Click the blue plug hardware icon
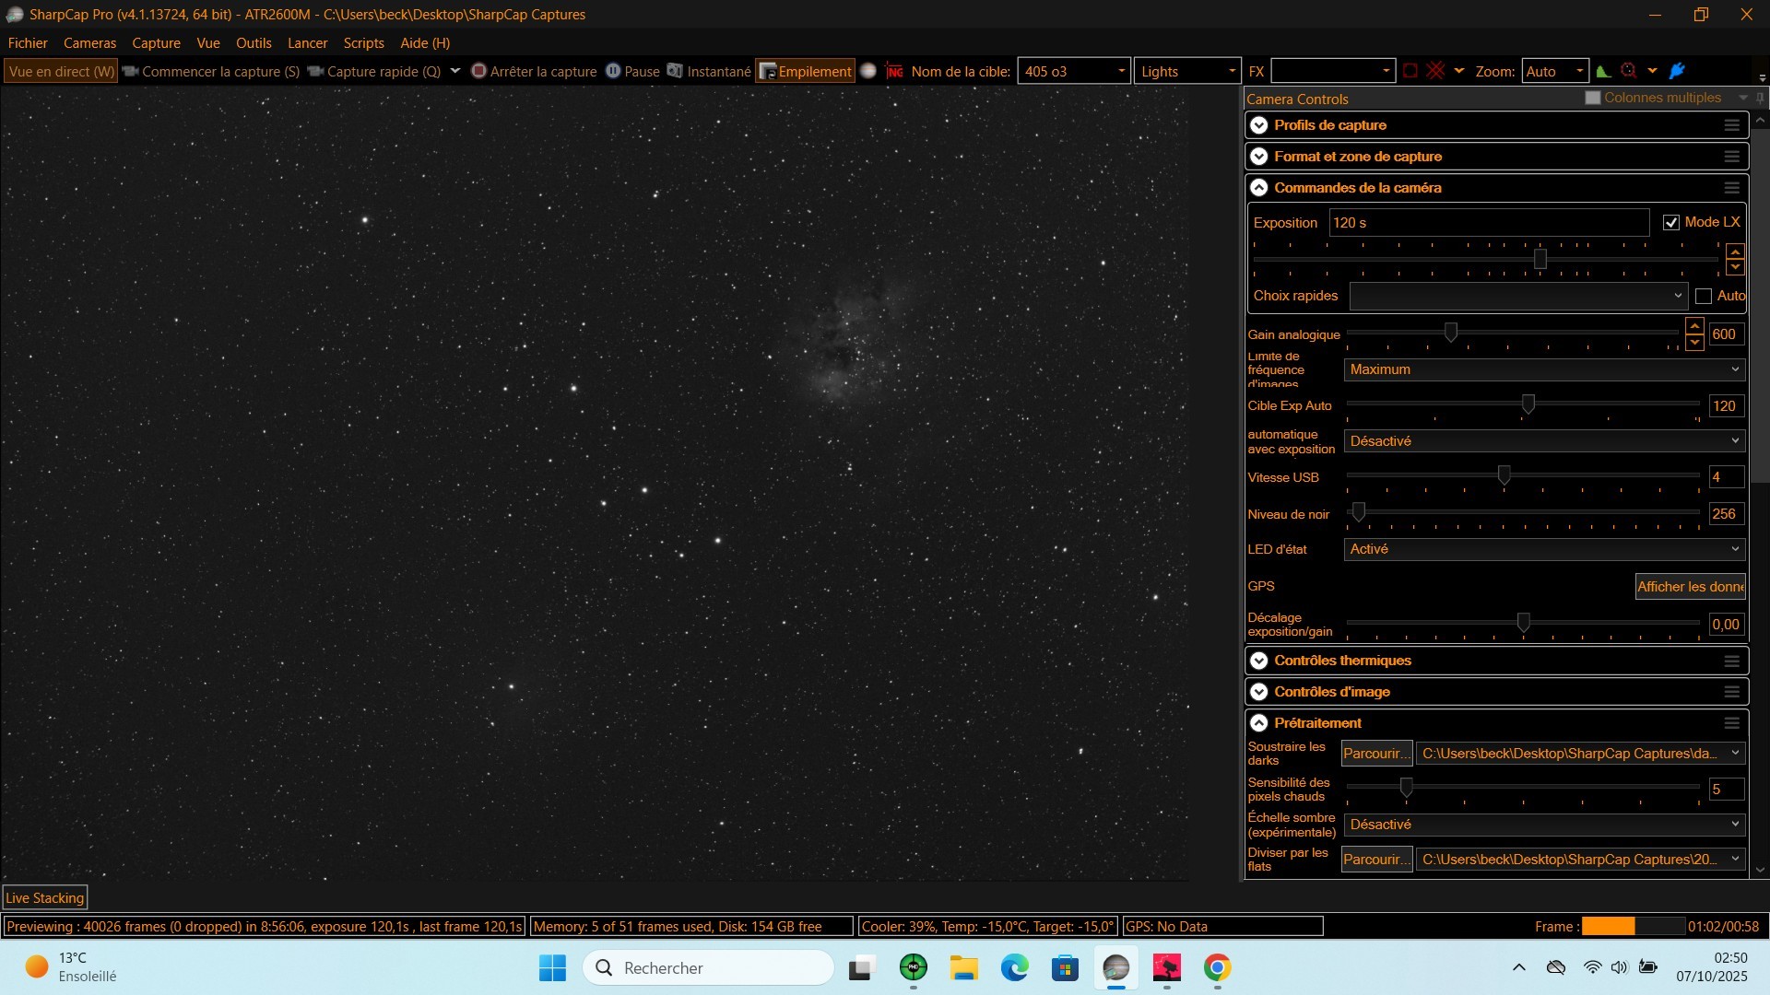Viewport: 1770px width, 995px height. coord(1677,71)
